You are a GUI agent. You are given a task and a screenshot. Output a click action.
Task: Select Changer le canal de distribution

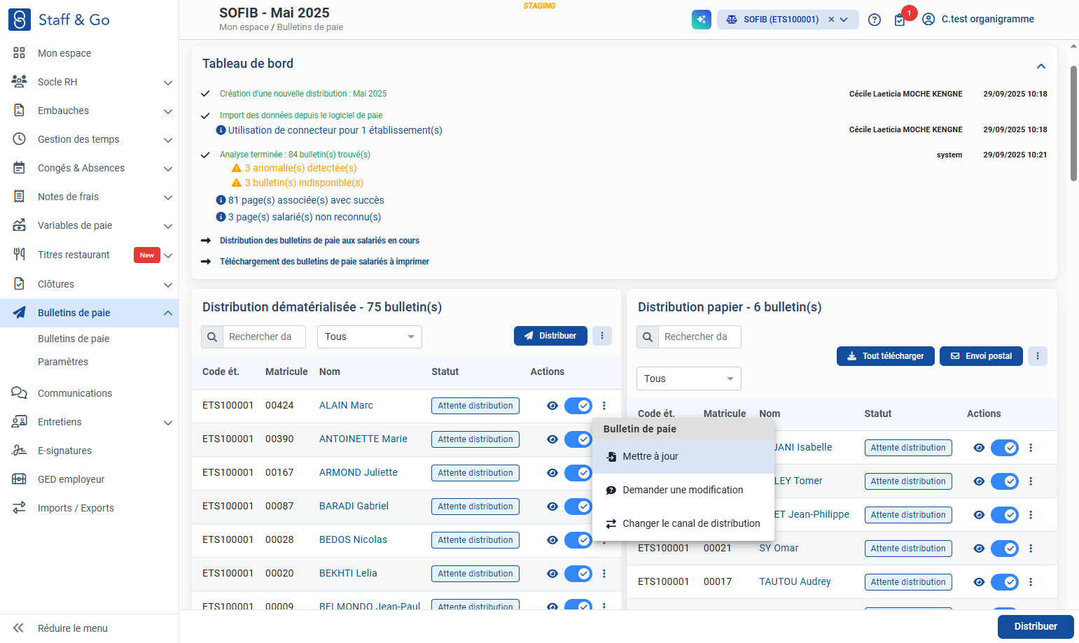[683, 523]
